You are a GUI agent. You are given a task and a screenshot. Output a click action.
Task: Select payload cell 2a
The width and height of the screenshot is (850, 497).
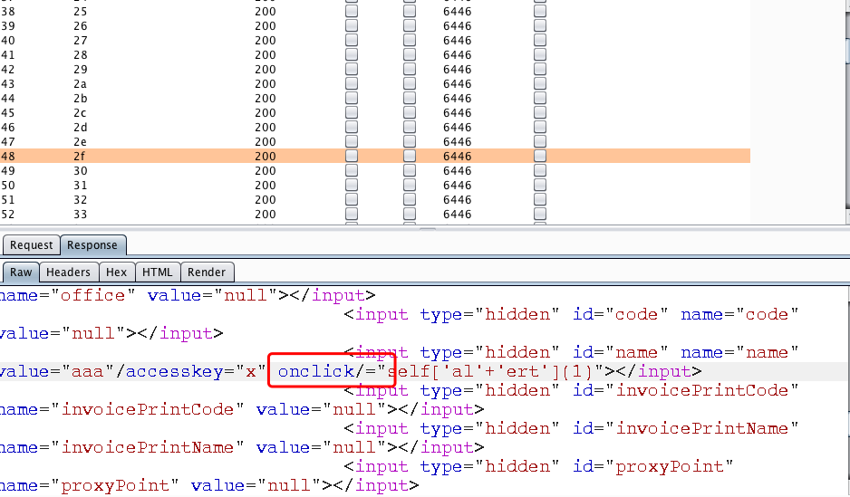[x=81, y=84]
